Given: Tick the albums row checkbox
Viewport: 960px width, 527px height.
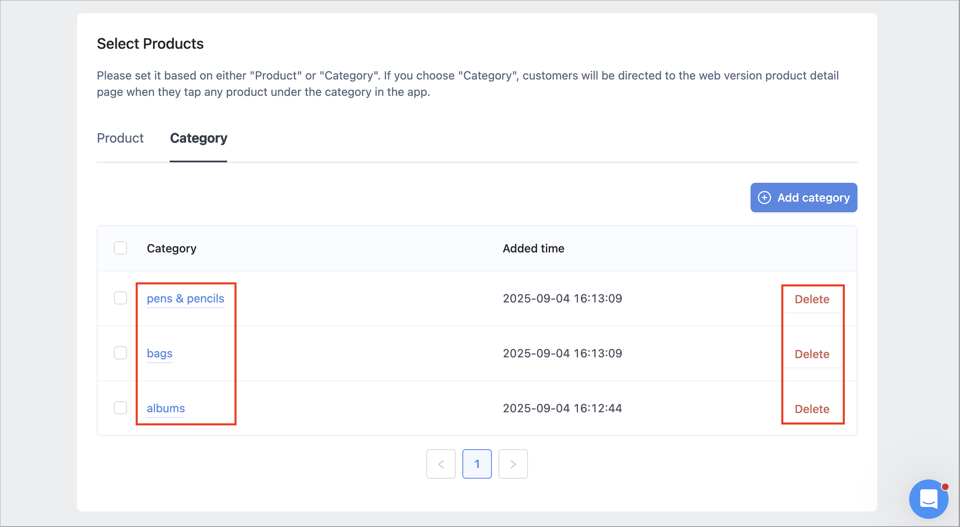Looking at the screenshot, I should pyautogui.click(x=121, y=408).
